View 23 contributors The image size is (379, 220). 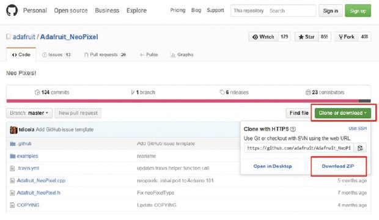point(325,92)
